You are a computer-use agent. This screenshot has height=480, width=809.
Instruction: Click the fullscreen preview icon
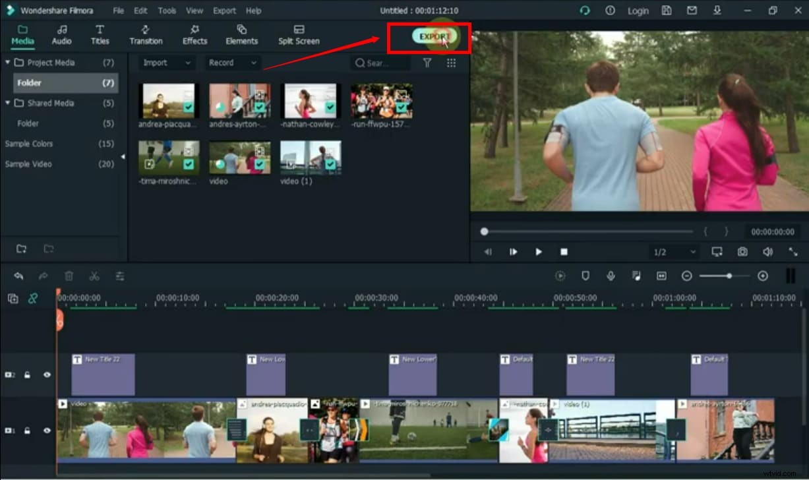tap(793, 251)
